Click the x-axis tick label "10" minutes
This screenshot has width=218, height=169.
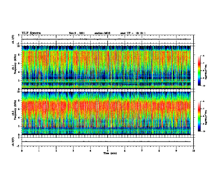point(194,151)
